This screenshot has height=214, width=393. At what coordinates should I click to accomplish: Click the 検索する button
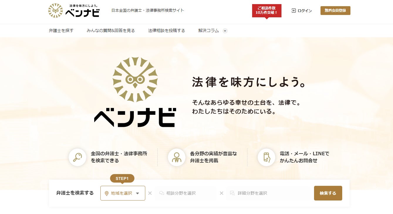(328, 193)
